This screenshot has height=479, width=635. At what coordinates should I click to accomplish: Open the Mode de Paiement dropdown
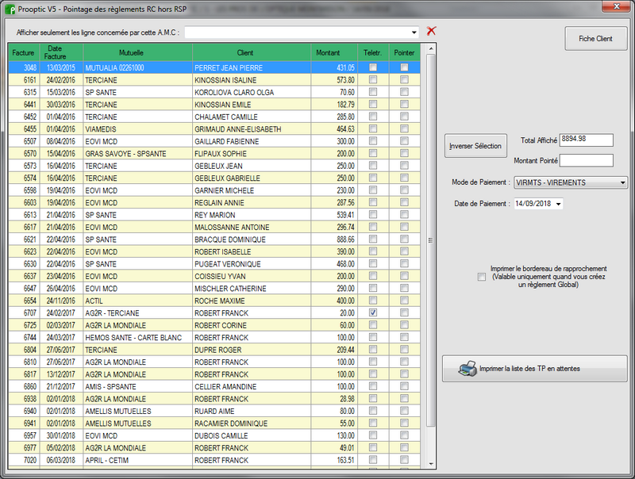pyautogui.click(x=622, y=183)
